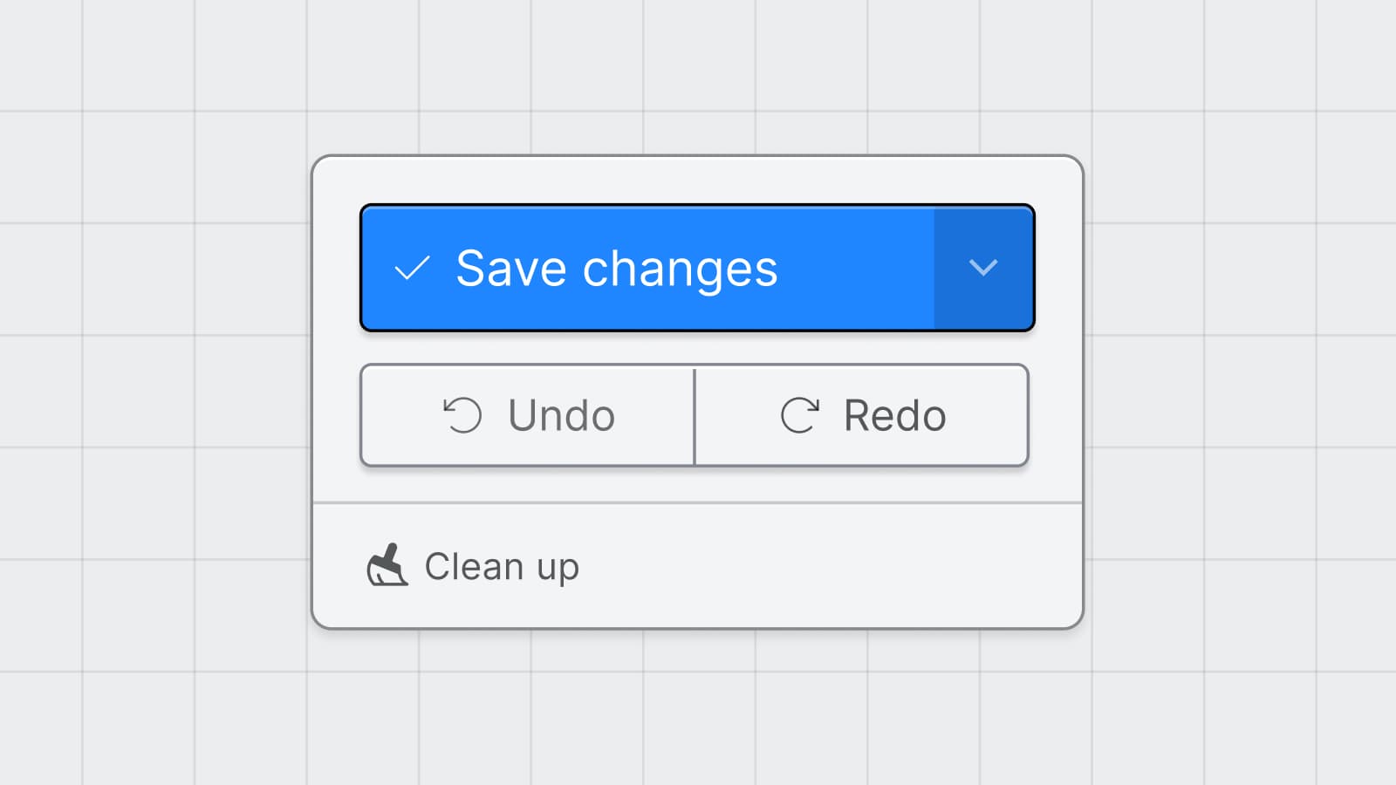Click the Redo clockwise arrow icon
Viewport: 1396px width, 785px height.
coord(799,415)
